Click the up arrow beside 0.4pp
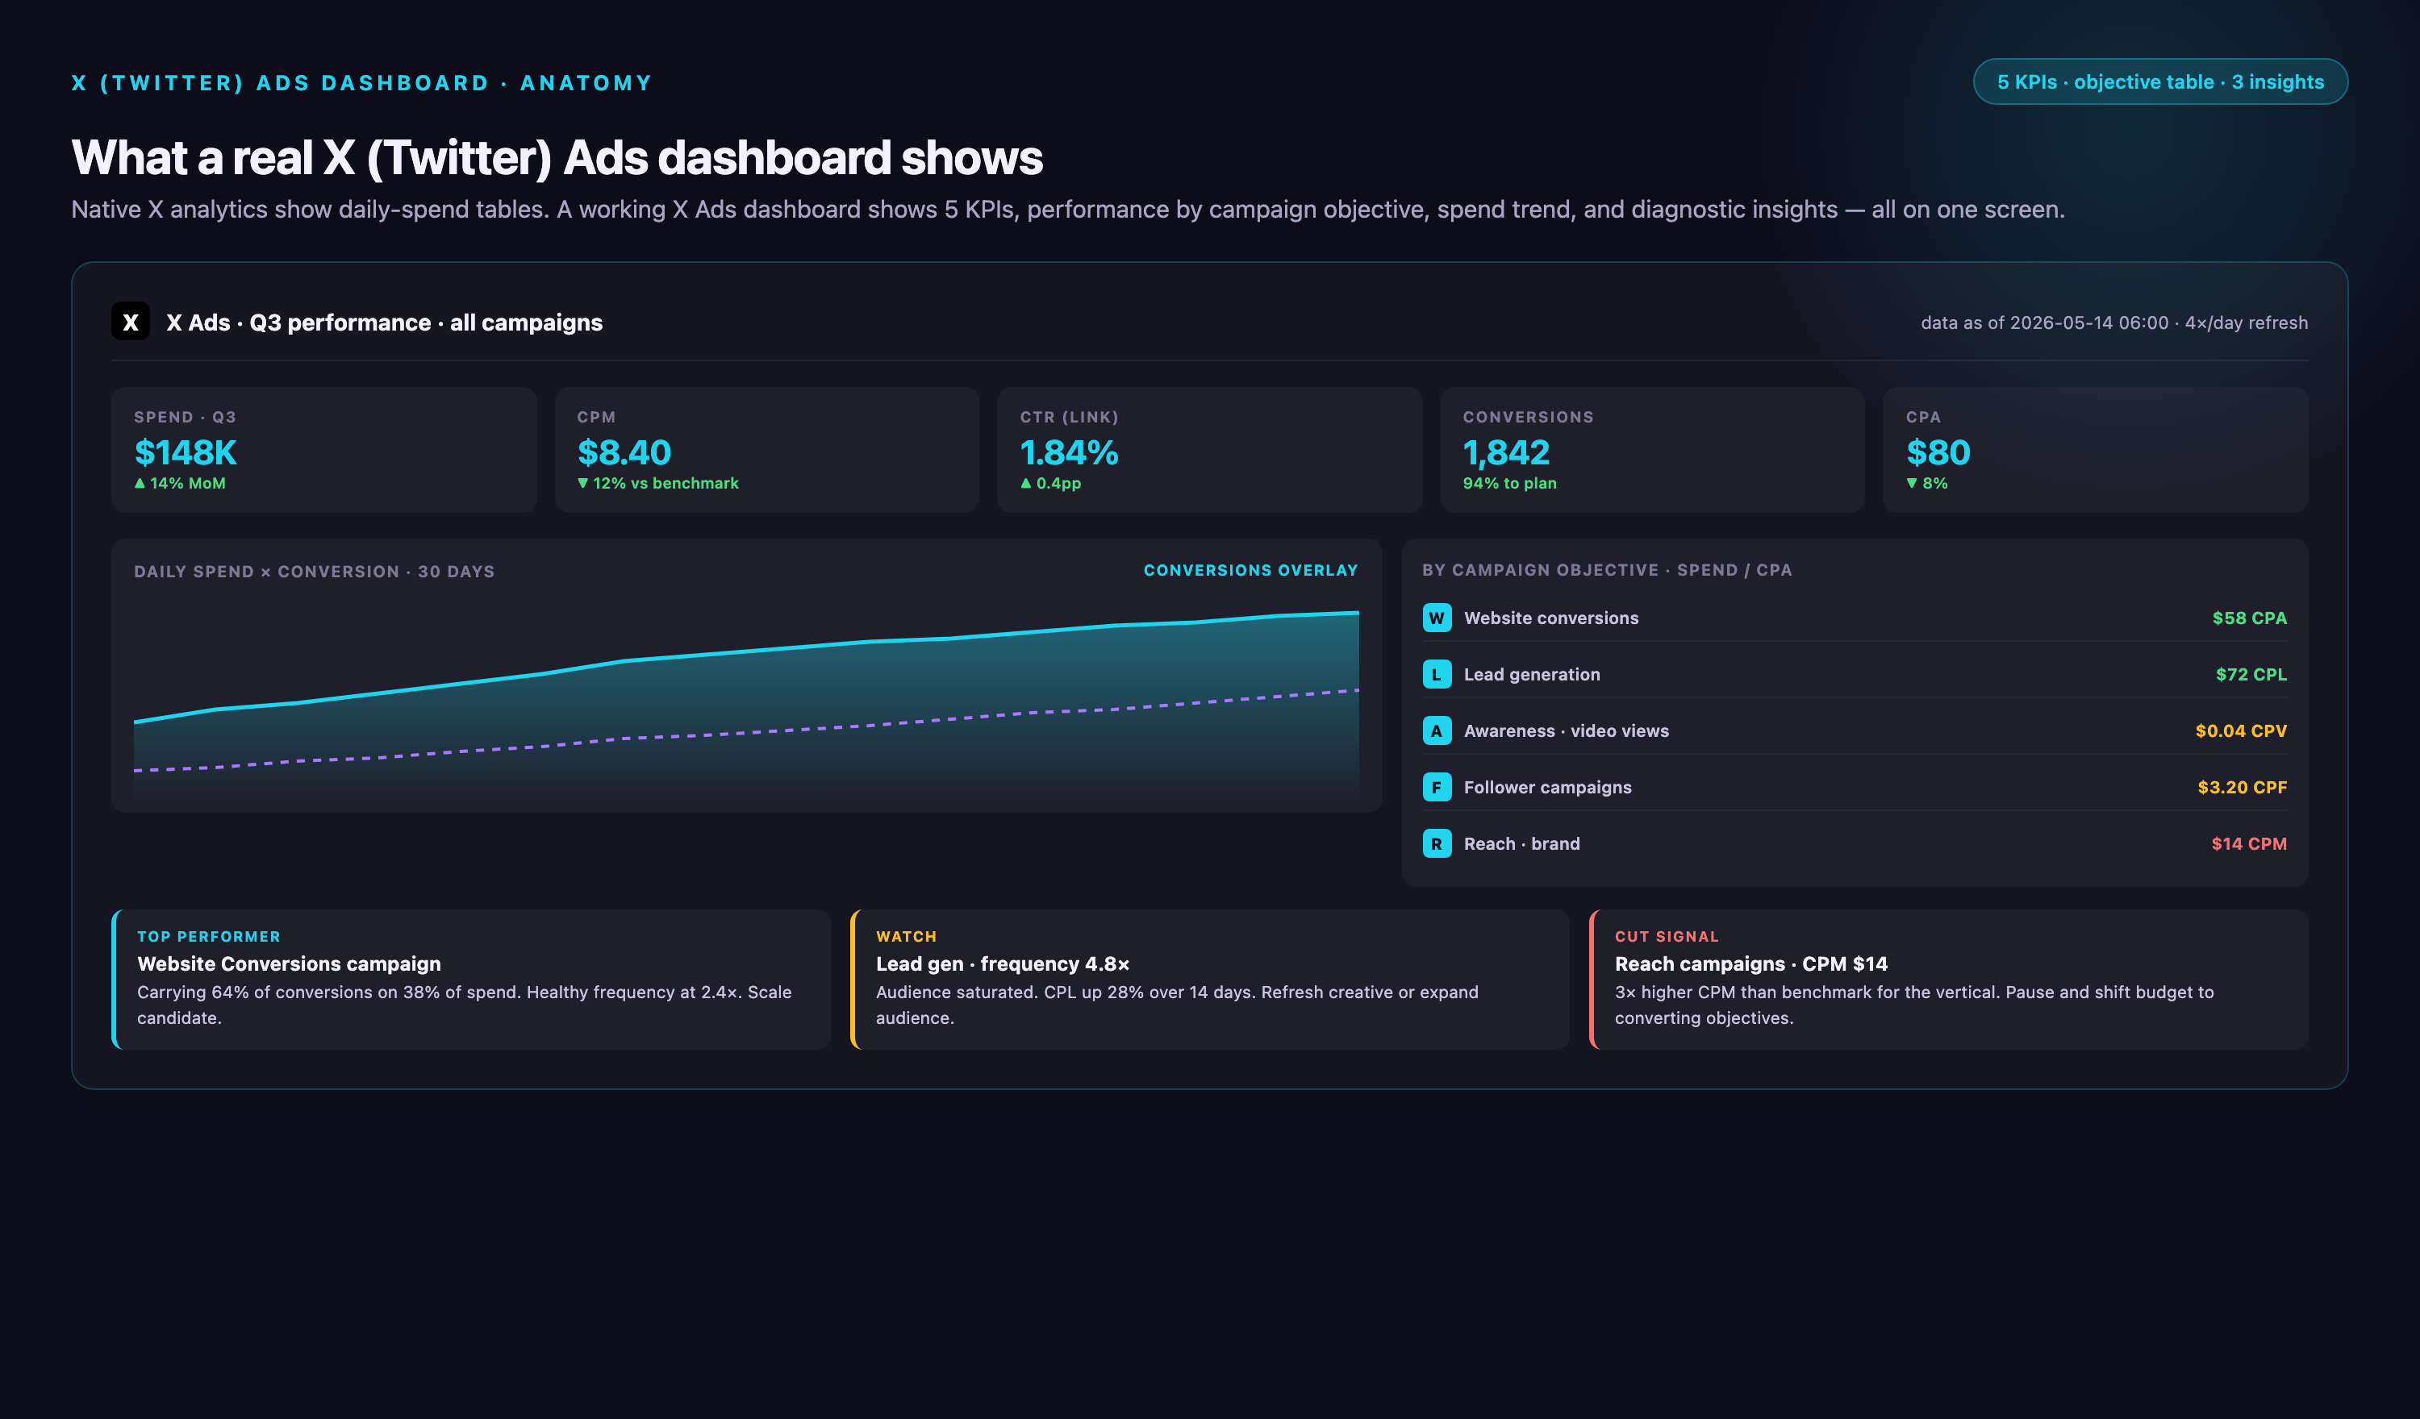The width and height of the screenshot is (2420, 1419). [1025, 483]
